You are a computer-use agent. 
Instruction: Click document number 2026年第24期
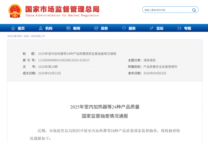point(48,67)
